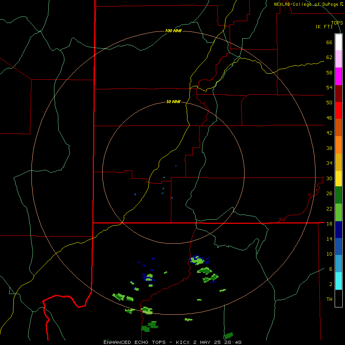Select the navy blue legend swatch
The image size is (345, 345).
(338, 230)
